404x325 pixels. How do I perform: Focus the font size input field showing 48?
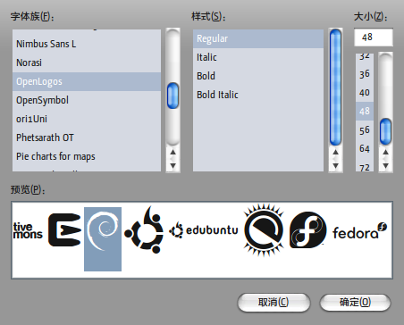coord(374,37)
